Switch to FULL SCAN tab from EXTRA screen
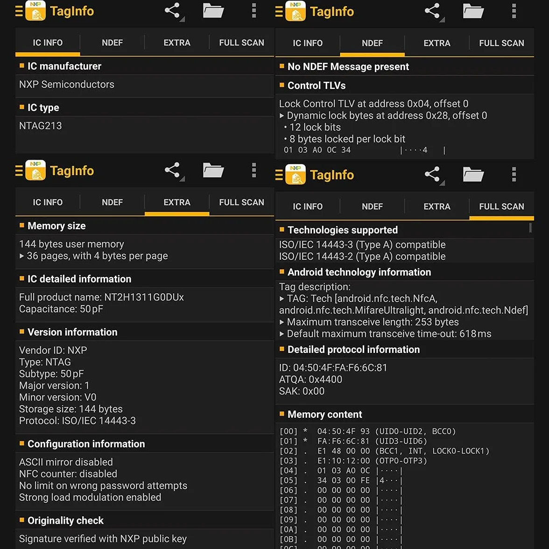The height and width of the screenshot is (549, 549). pos(242,202)
